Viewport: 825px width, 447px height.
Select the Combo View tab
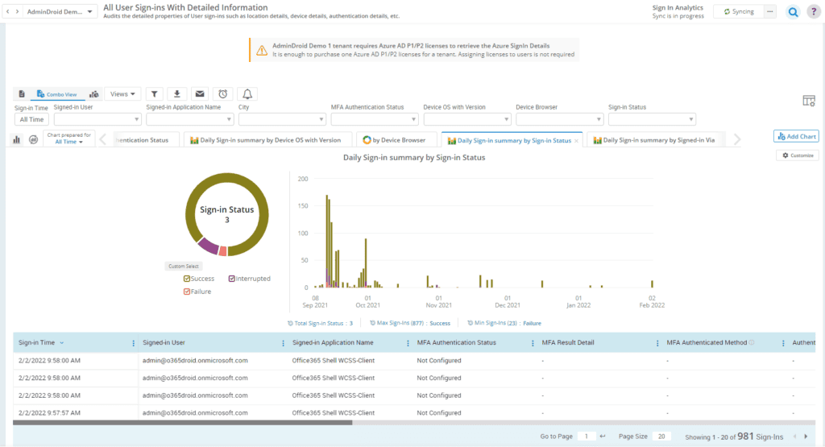pos(56,94)
